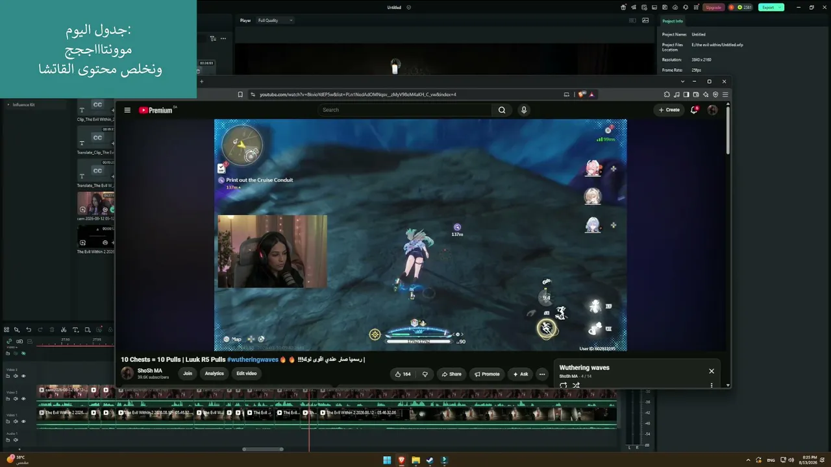
Task: Open the YouTube account avatar menu
Action: point(712,110)
